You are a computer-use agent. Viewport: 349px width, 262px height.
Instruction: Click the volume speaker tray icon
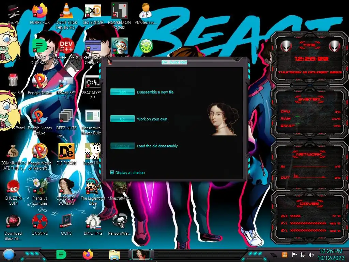coord(311,254)
